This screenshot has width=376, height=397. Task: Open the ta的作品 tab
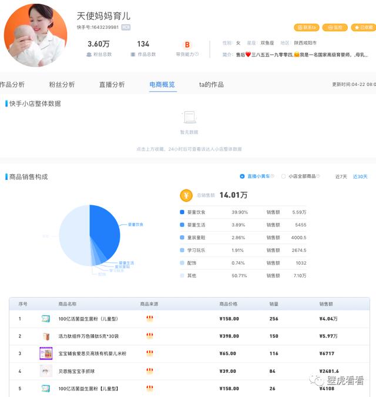[211, 85]
